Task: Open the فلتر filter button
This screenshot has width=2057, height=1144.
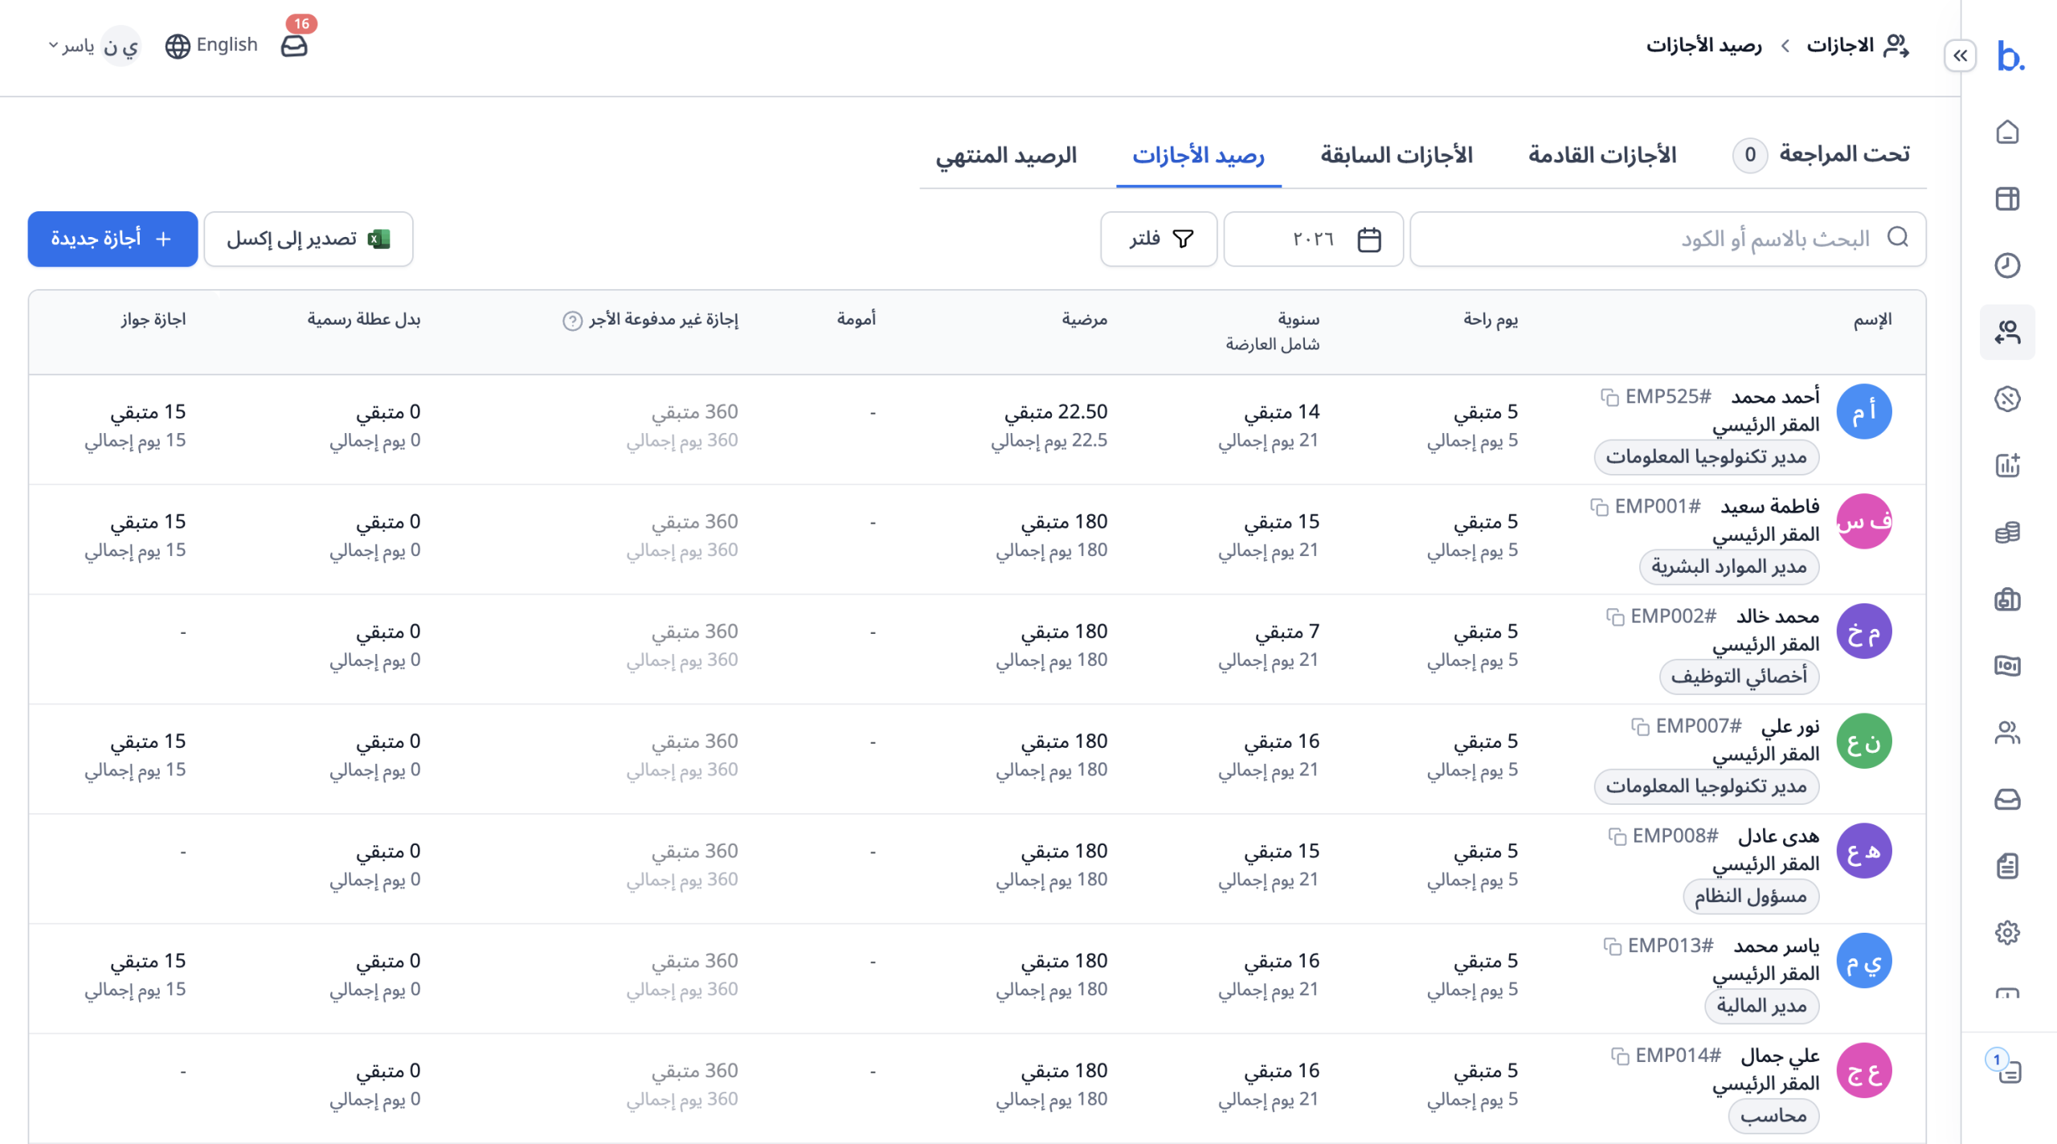Action: (x=1159, y=239)
